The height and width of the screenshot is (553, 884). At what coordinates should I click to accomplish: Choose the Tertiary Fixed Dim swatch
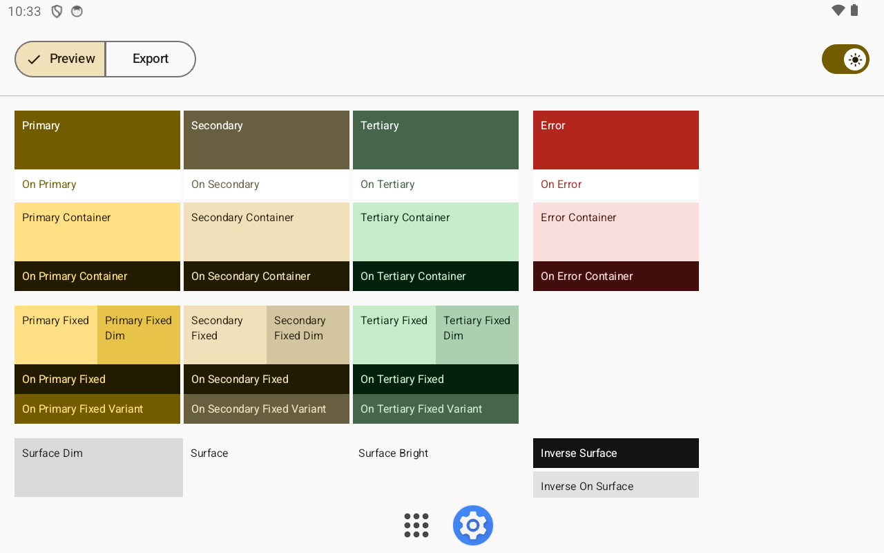coord(477,335)
